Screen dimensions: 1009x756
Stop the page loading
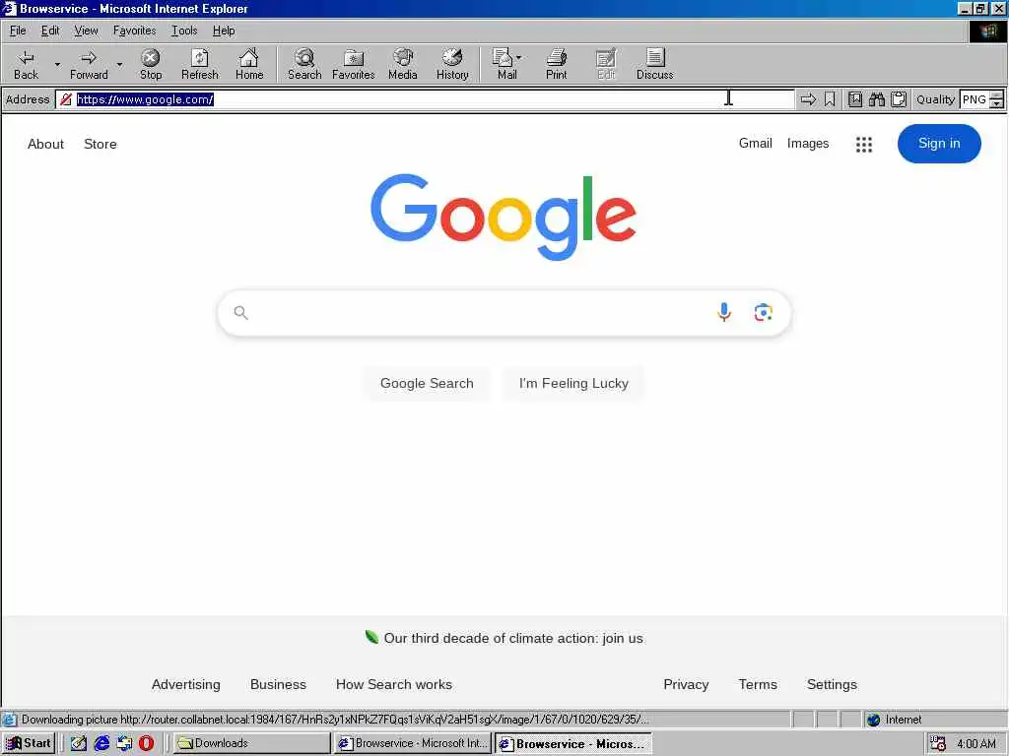pos(151,64)
